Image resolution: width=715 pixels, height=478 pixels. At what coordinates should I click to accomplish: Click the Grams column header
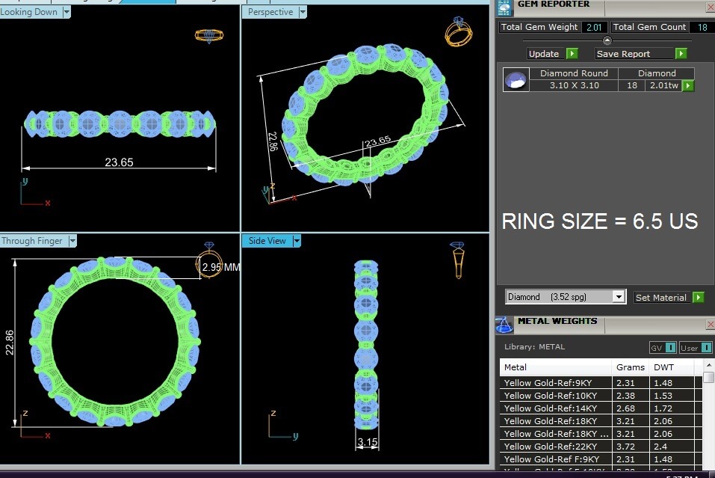click(x=630, y=367)
